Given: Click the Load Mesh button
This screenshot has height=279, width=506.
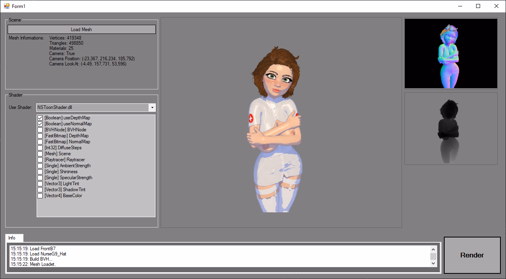Looking at the screenshot, I should point(81,30).
